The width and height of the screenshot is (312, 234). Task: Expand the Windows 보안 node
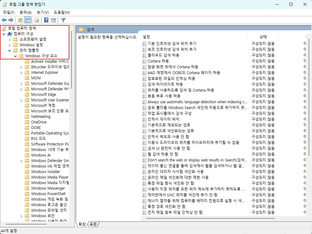[21, 216]
